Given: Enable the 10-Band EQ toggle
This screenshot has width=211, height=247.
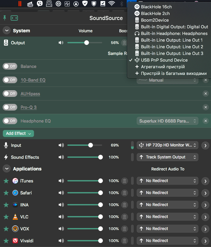Looking at the screenshot, I should coord(10,80).
